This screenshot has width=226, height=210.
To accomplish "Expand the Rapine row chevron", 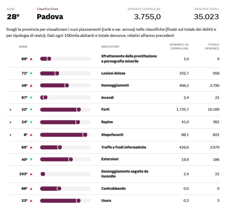I will pyautogui.click(x=10, y=122).
